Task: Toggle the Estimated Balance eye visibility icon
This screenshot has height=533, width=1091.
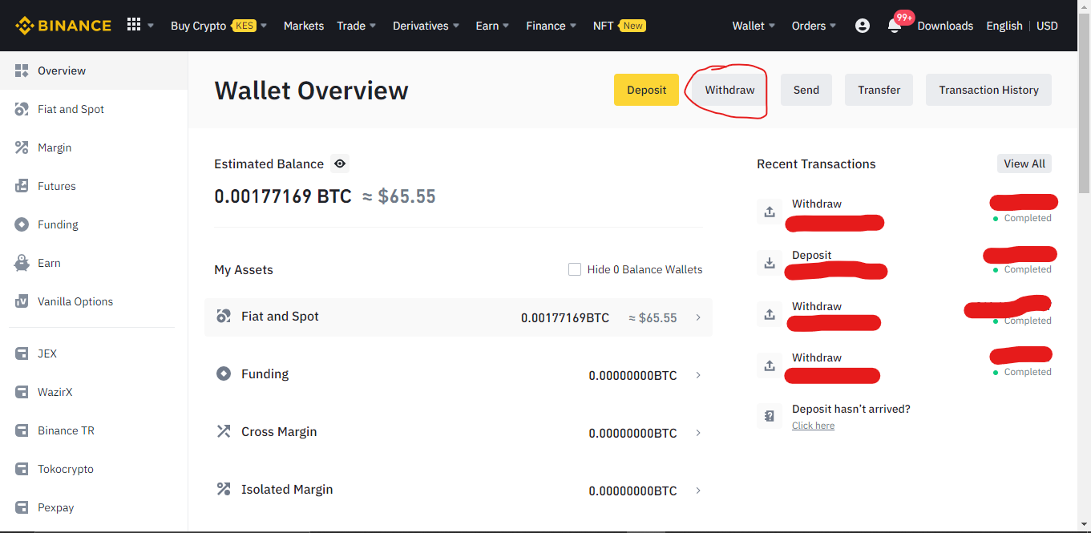Action: [x=340, y=164]
